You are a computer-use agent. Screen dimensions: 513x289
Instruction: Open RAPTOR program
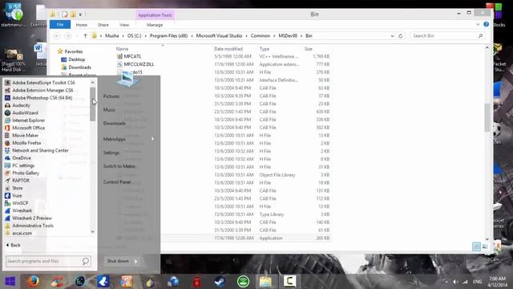pos(21,181)
